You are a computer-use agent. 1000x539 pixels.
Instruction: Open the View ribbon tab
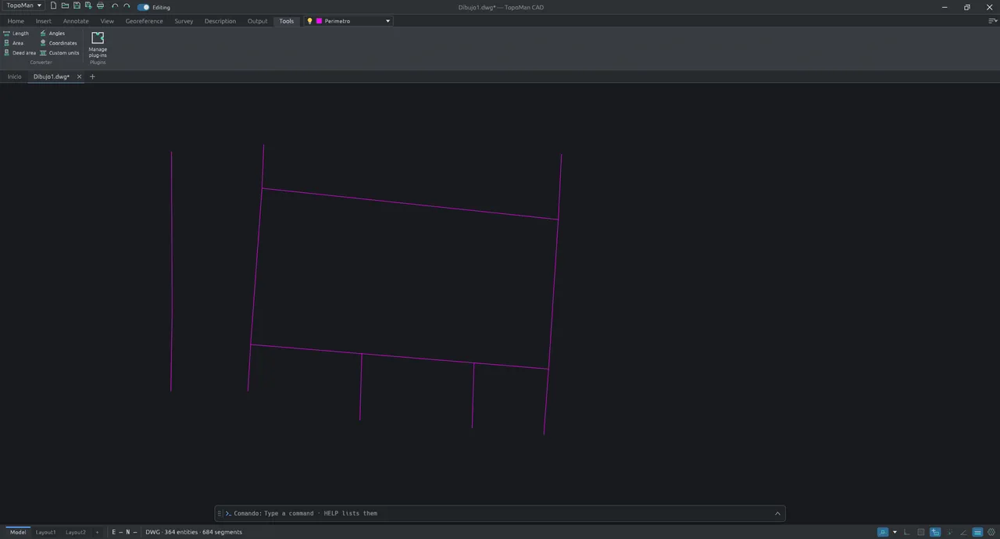107,21
